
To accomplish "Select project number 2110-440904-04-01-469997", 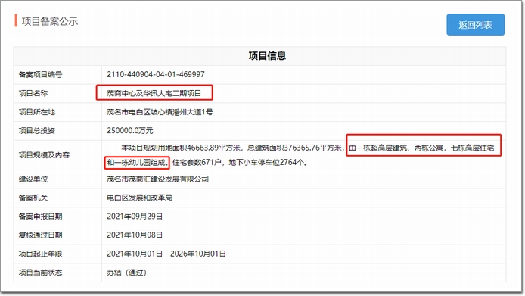I will 156,74.
